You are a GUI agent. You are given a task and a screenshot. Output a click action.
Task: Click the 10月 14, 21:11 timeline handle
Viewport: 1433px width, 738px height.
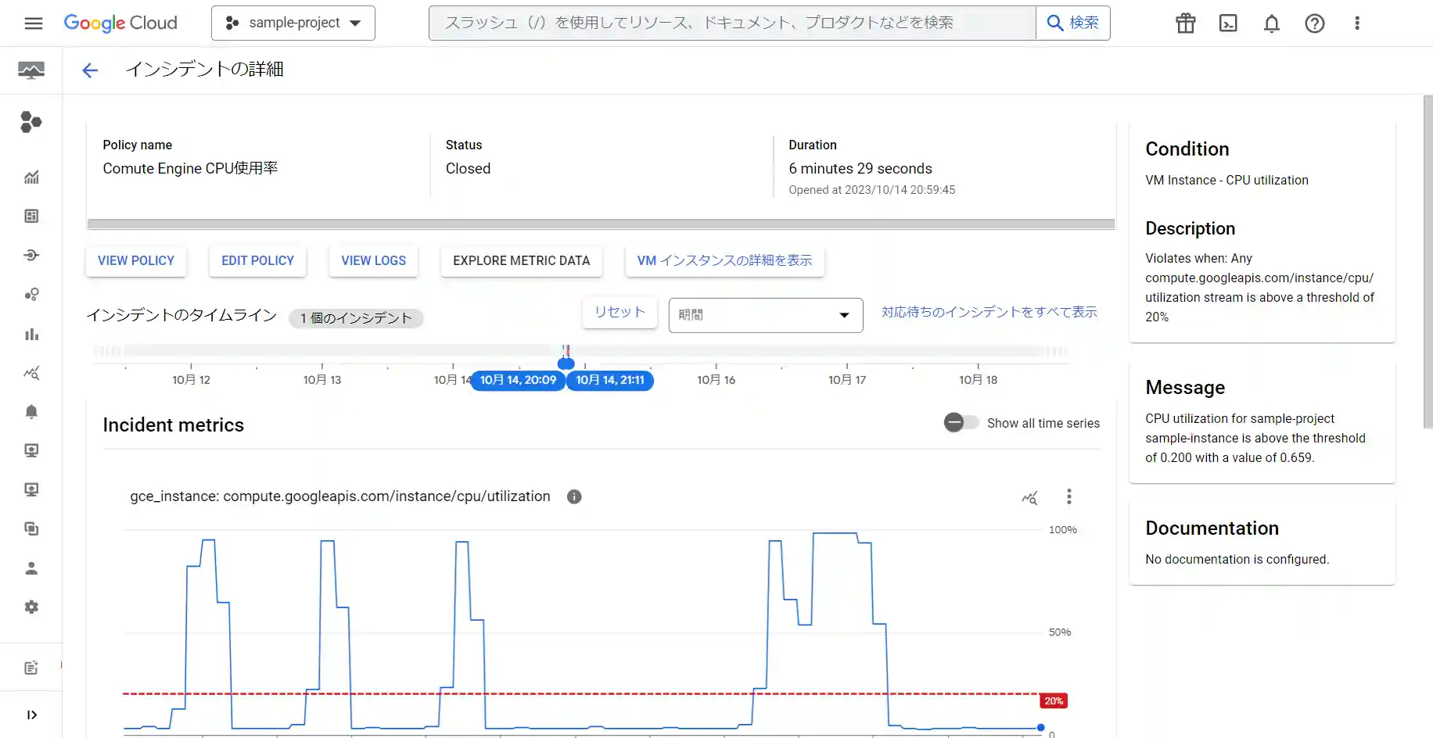coord(610,380)
